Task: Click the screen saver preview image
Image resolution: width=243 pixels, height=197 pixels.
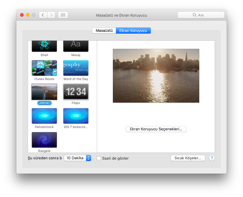Action: coord(156,76)
